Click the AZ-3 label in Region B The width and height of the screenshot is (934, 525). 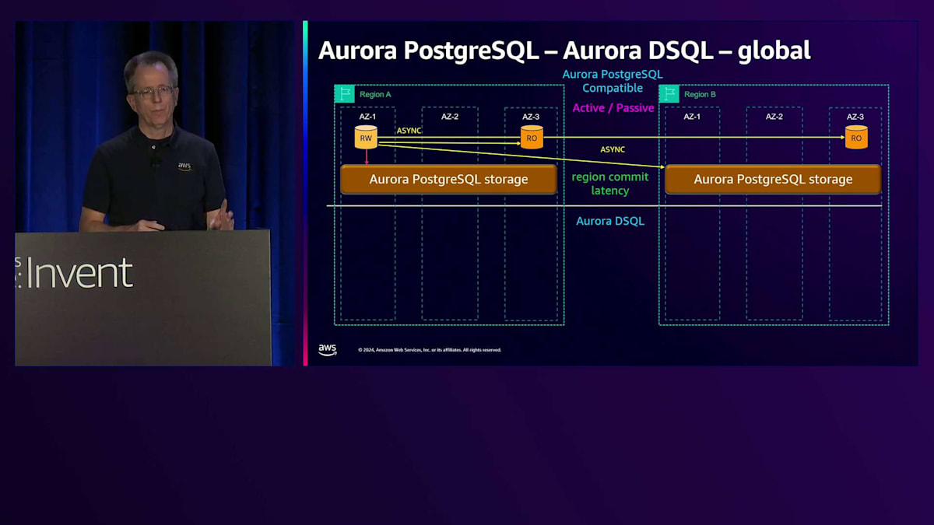(855, 117)
